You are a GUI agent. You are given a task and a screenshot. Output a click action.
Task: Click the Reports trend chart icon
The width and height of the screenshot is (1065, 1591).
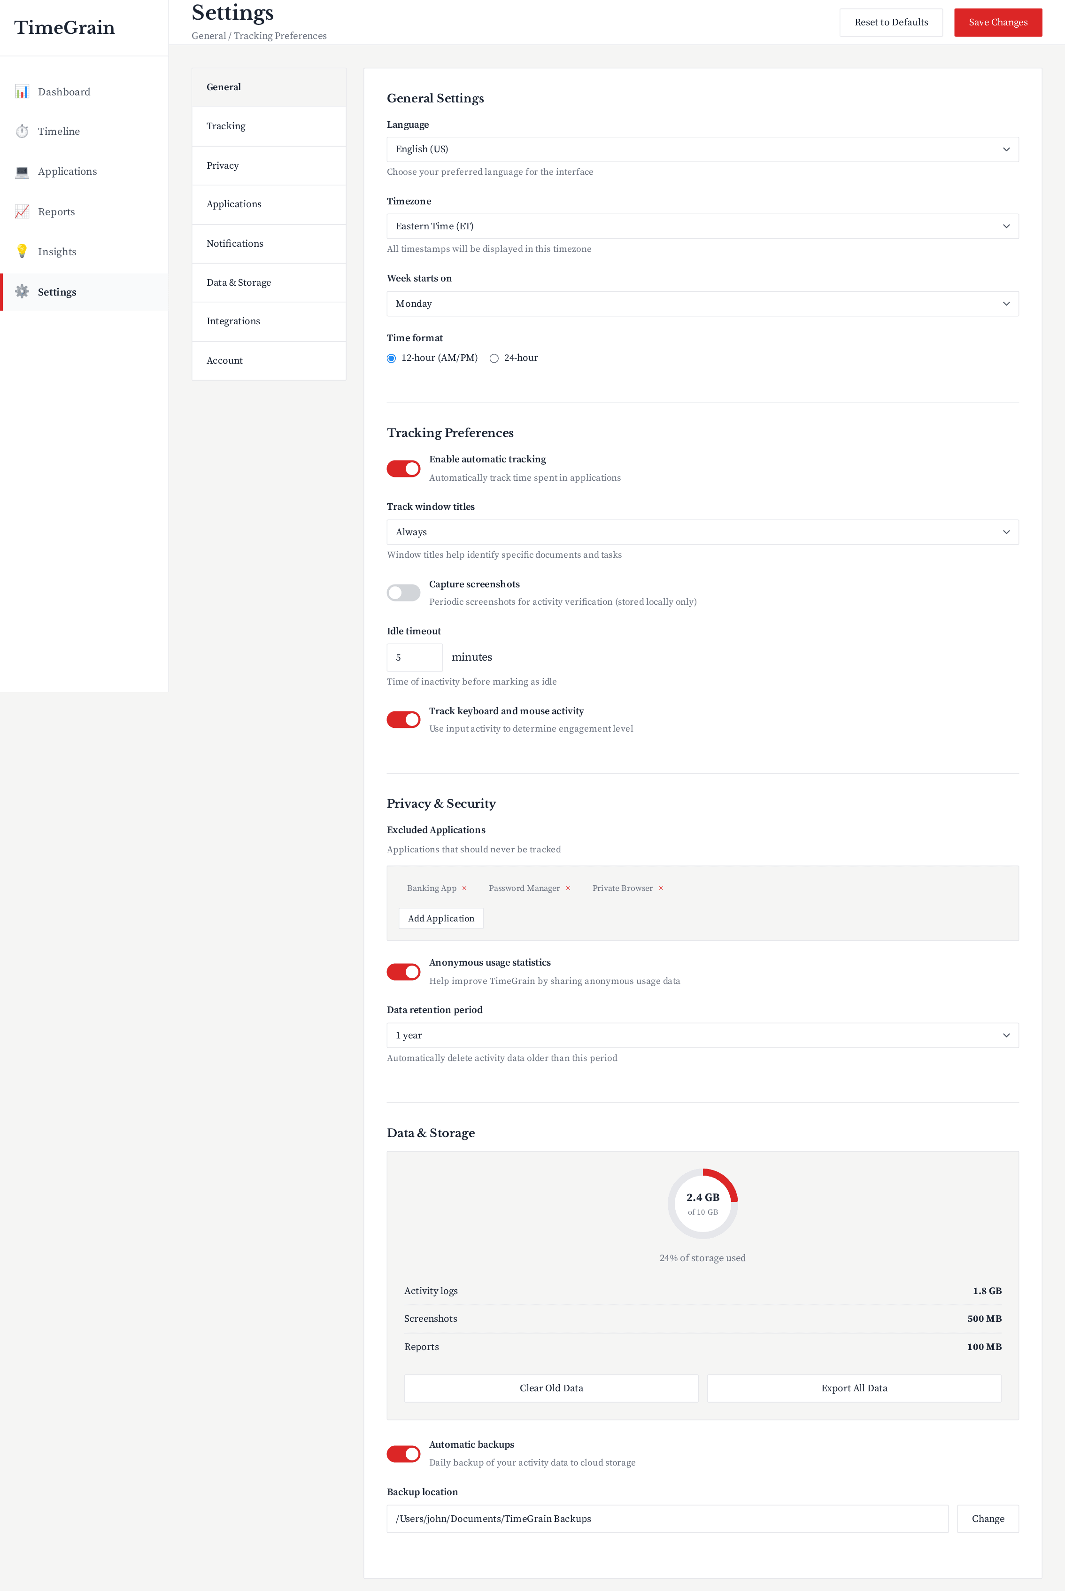tap(22, 211)
